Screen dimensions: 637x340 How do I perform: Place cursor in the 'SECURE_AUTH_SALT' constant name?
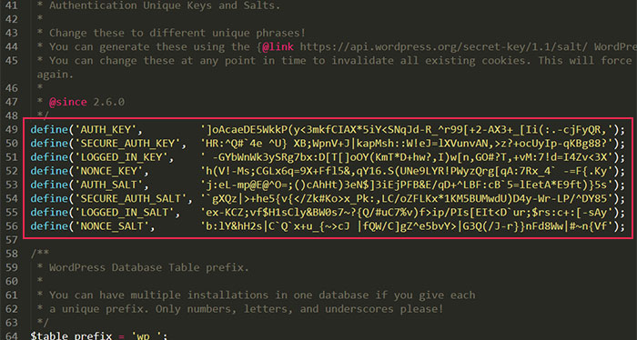click(x=131, y=199)
